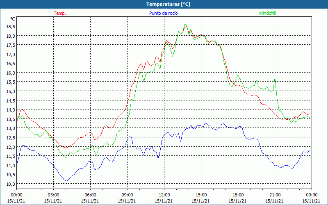
Task: Click the 13,0 y-axis value
Action: point(11,128)
